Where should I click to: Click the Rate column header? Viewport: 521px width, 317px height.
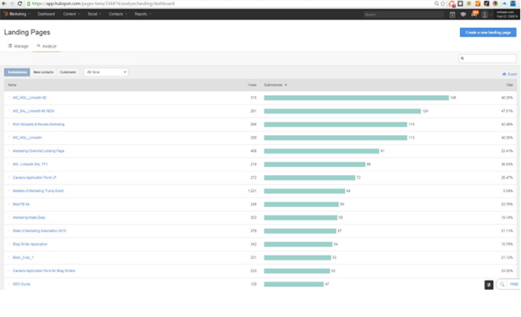509,85
